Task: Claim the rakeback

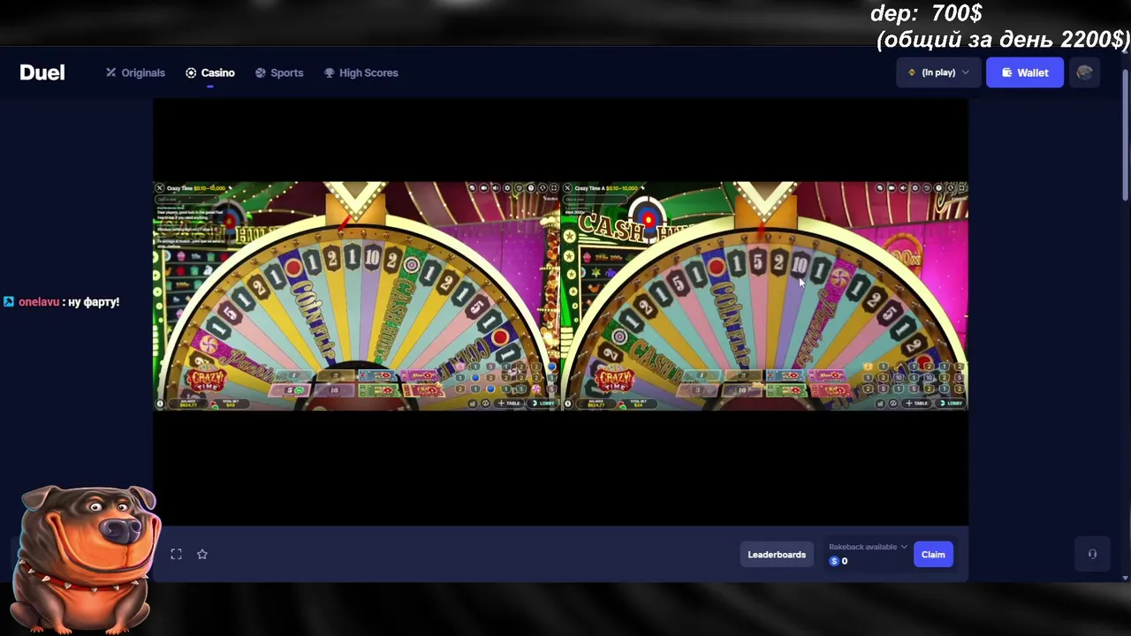Action: click(933, 555)
